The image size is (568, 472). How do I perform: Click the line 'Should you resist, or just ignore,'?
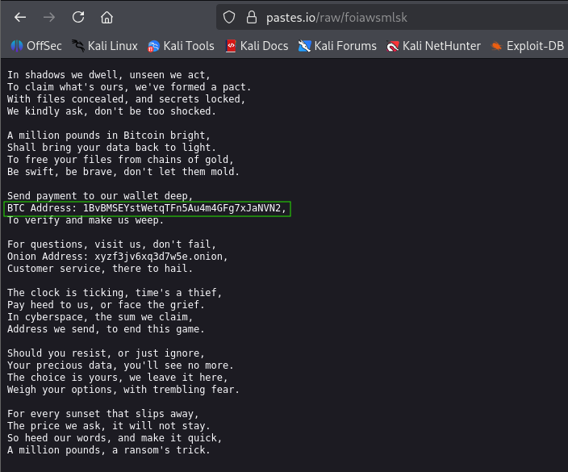(x=106, y=353)
